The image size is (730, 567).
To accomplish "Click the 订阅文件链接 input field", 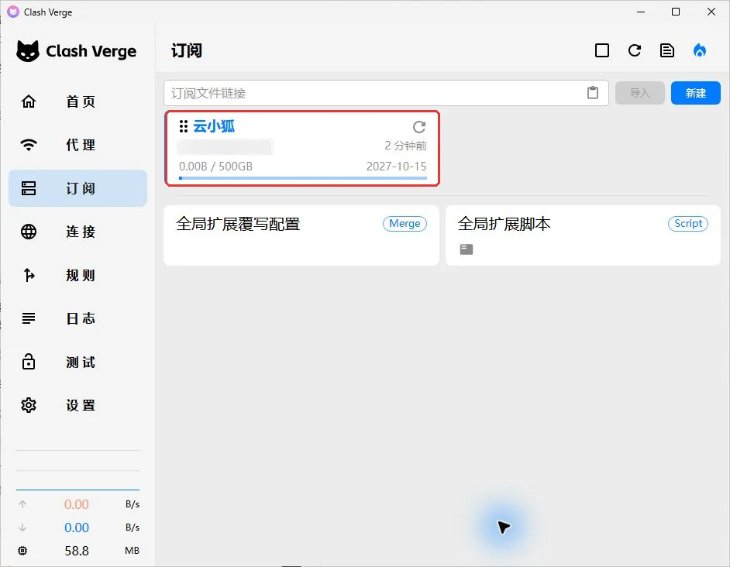I will point(386,93).
